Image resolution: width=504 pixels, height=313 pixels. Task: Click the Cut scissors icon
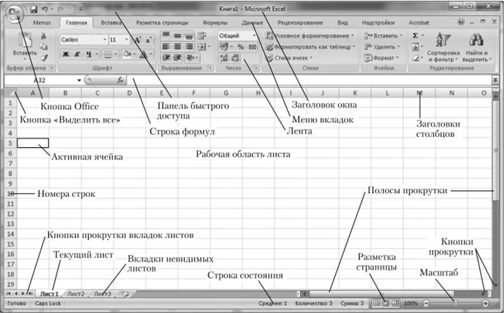pyautogui.click(x=43, y=35)
